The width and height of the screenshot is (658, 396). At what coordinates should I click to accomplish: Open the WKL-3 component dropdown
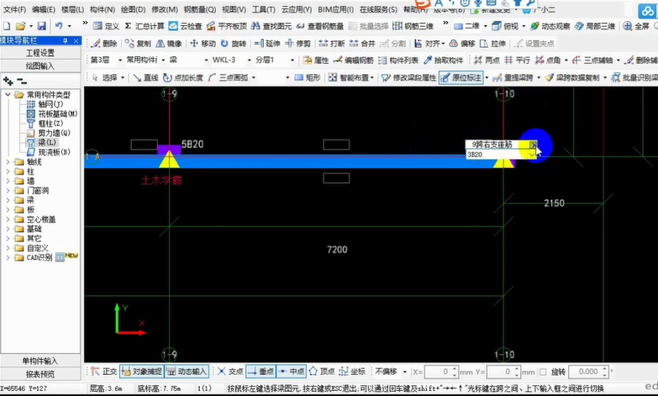(x=249, y=60)
